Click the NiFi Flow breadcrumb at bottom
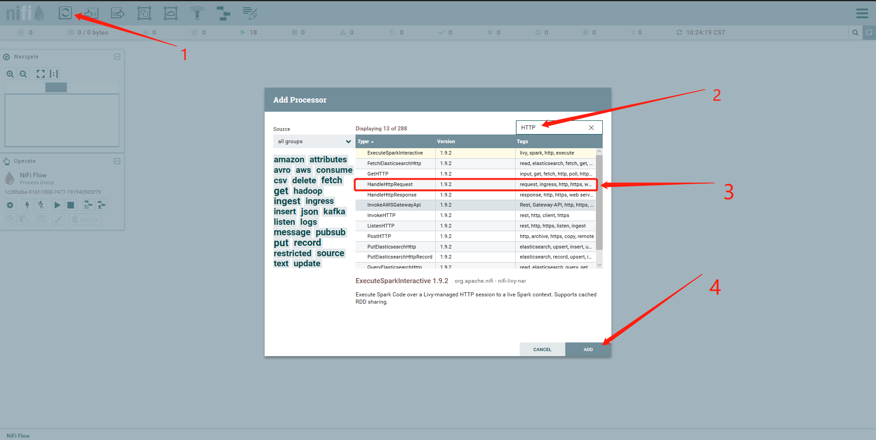The height and width of the screenshot is (440, 876). pos(18,436)
